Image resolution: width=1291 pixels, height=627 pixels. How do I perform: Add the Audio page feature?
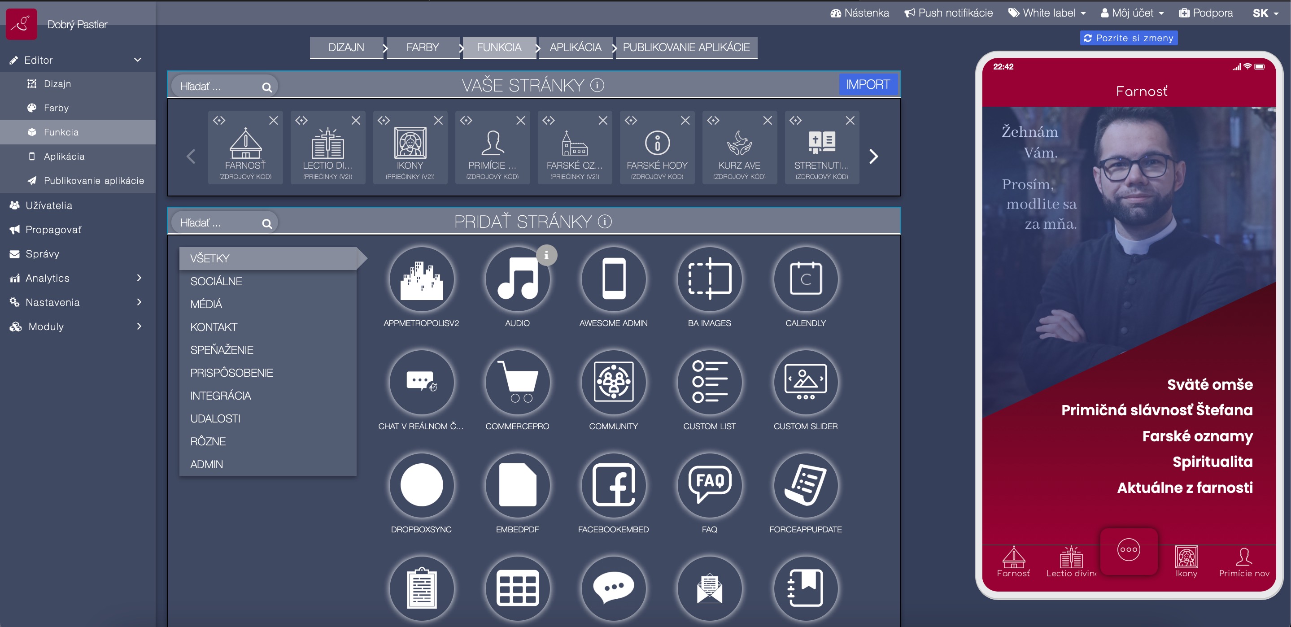[x=517, y=280]
